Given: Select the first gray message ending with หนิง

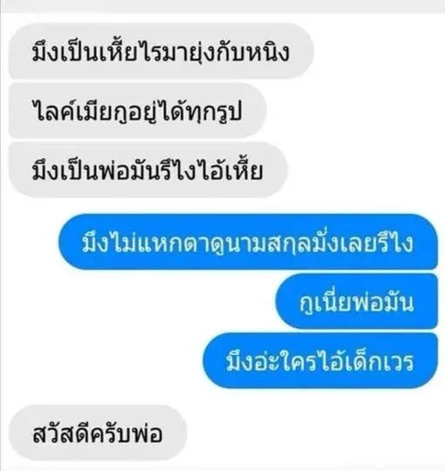Looking at the screenshot, I should pyautogui.click(x=161, y=51).
